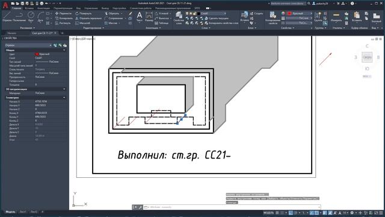385x217 pixels.
Task: Open the Аннотации ribbon tab
Action: tap(43, 8)
